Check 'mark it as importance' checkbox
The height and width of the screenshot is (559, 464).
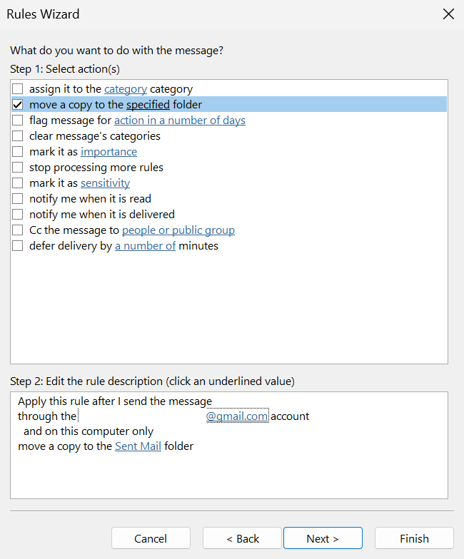coord(17,151)
